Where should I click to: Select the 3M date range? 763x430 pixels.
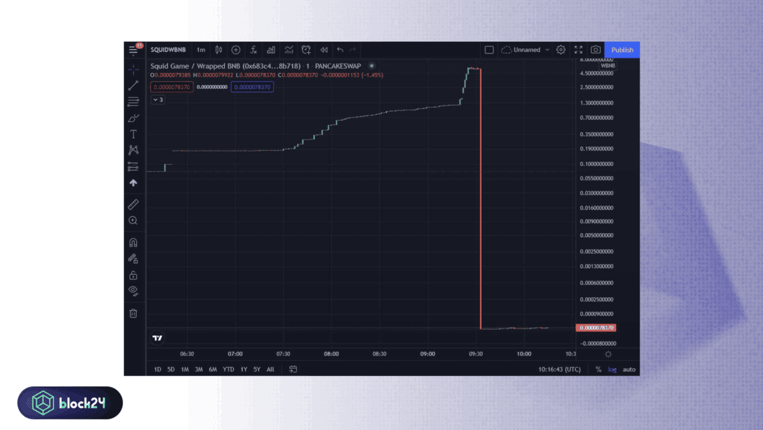pyautogui.click(x=198, y=369)
